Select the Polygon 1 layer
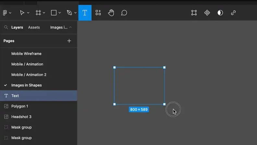The width and height of the screenshot is (257, 145). (20, 106)
